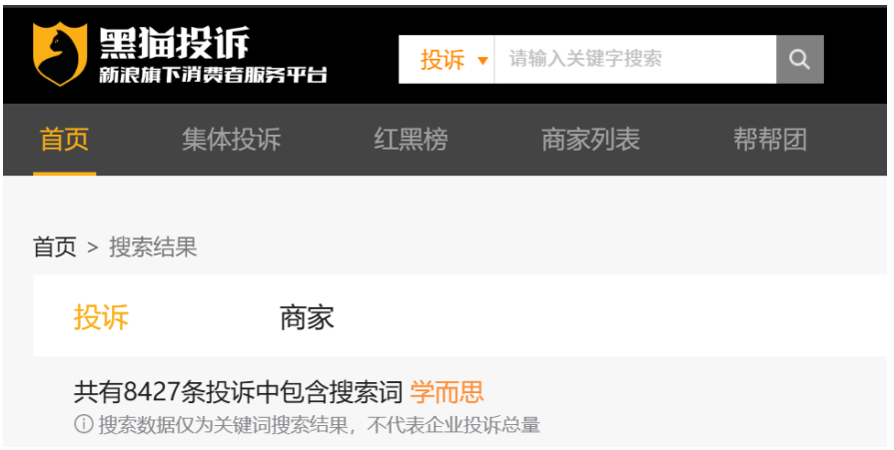
Task: Open the 集体投诉 navigation item
Action: point(231,139)
